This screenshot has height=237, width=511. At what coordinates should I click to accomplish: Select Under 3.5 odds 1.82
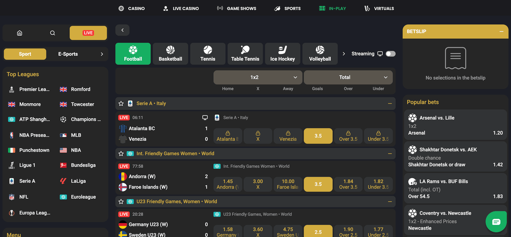378,184
